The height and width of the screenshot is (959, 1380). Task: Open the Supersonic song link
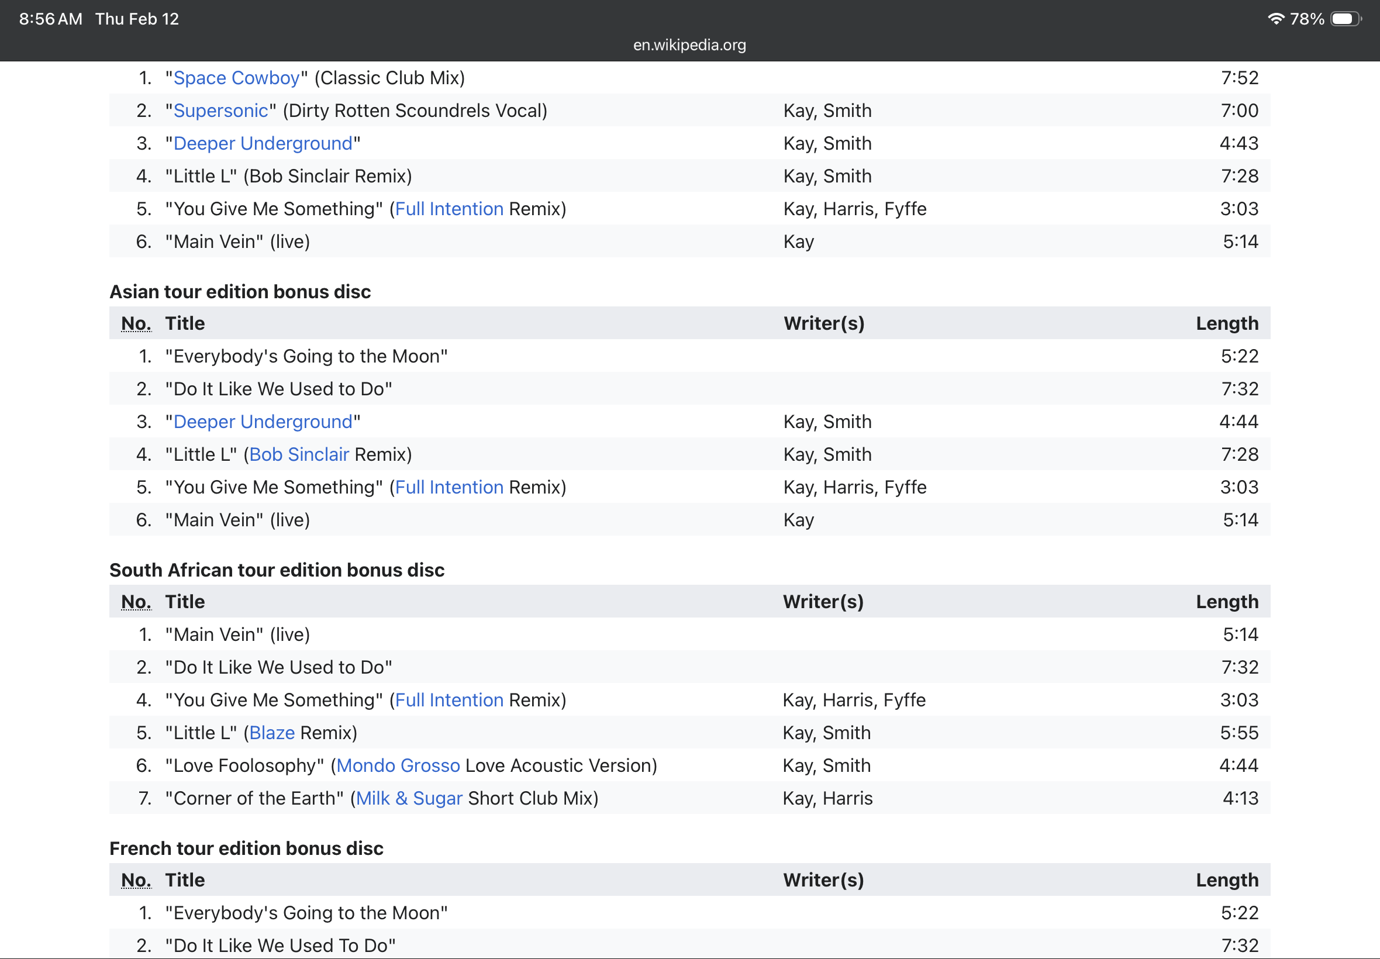pos(220,111)
